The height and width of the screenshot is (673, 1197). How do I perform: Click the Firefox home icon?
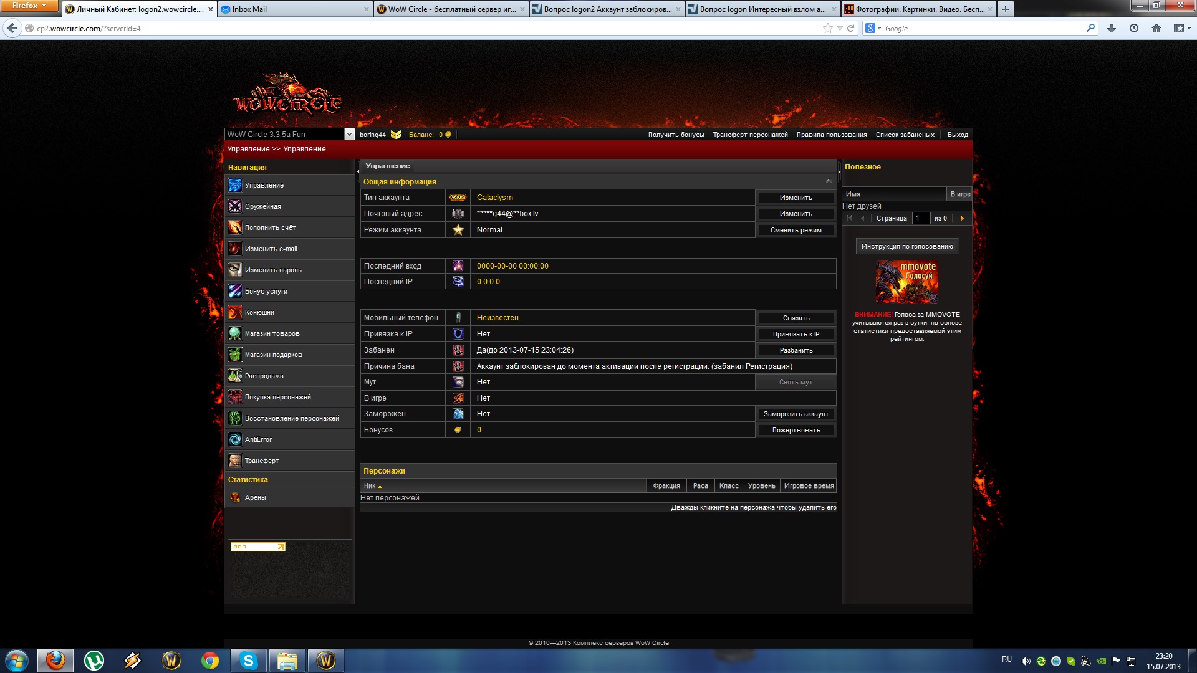[1156, 28]
